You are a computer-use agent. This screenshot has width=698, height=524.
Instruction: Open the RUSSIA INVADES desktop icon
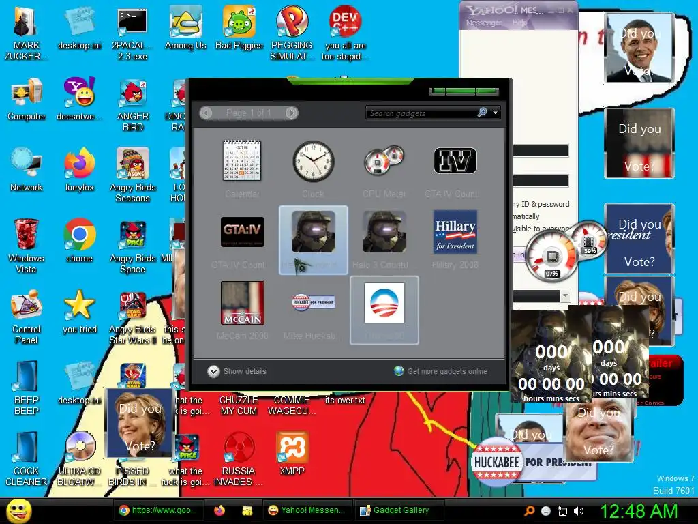pyautogui.click(x=239, y=459)
